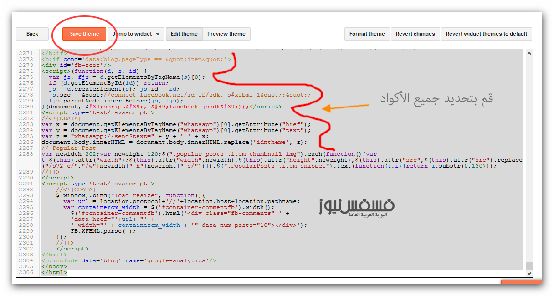
Task: Click line number 2291 in the gutter
Action: (26, 184)
